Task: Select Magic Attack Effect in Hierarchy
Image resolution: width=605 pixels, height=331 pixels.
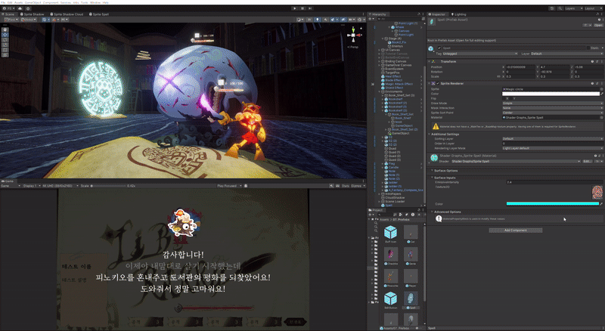Action: point(399,84)
